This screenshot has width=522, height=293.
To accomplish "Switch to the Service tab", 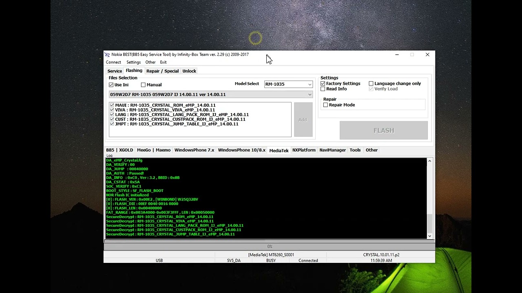I will (115, 71).
